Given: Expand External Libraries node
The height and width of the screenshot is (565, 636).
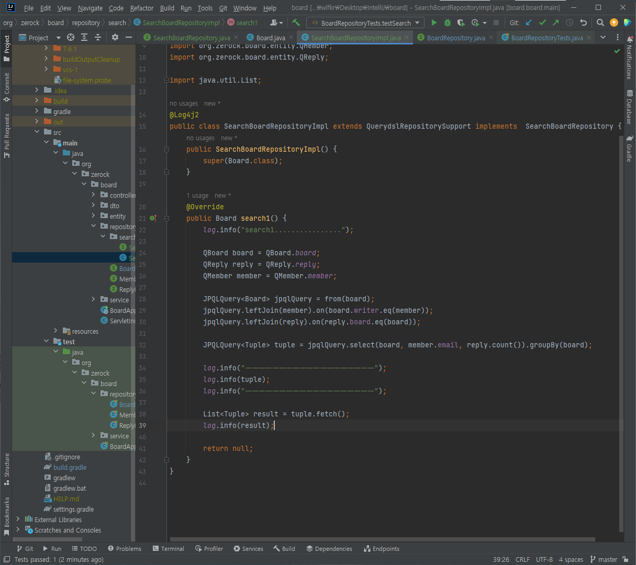Looking at the screenshot, I should pos(18,519).
